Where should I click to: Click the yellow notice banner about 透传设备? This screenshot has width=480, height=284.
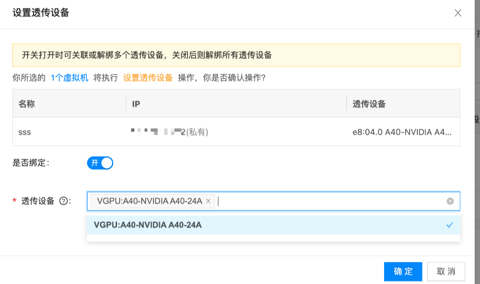click(x=236, y=55)
